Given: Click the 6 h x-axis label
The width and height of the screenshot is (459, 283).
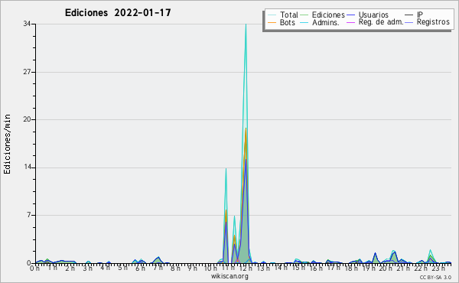Looking at the screenshot, I should pos(140,268).
